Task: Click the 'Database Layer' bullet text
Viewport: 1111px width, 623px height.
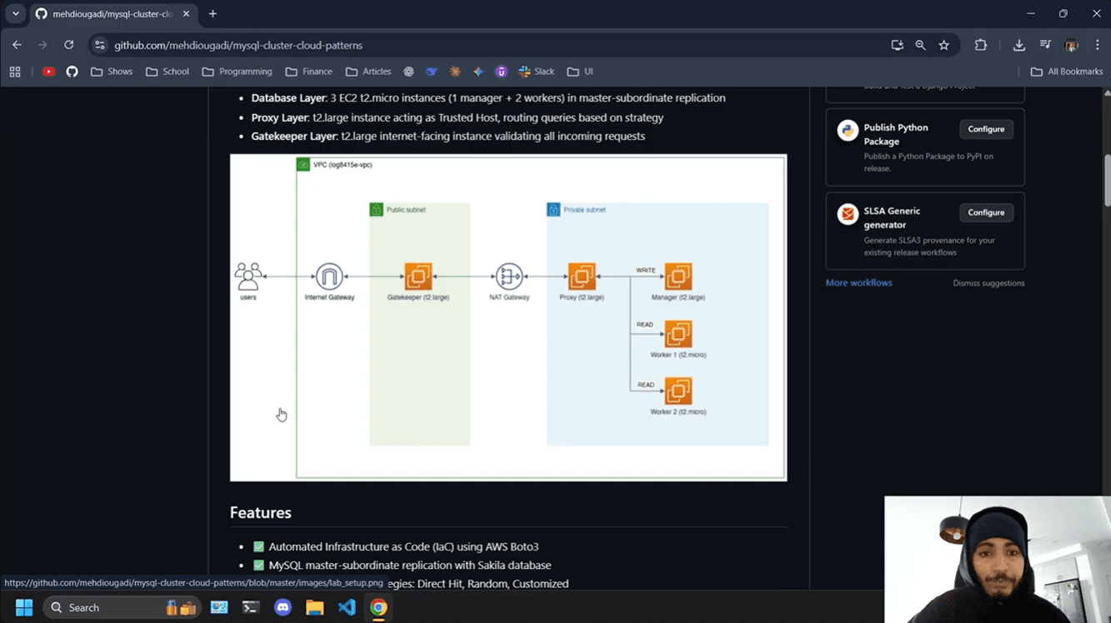Action: [x=488, y=98]
